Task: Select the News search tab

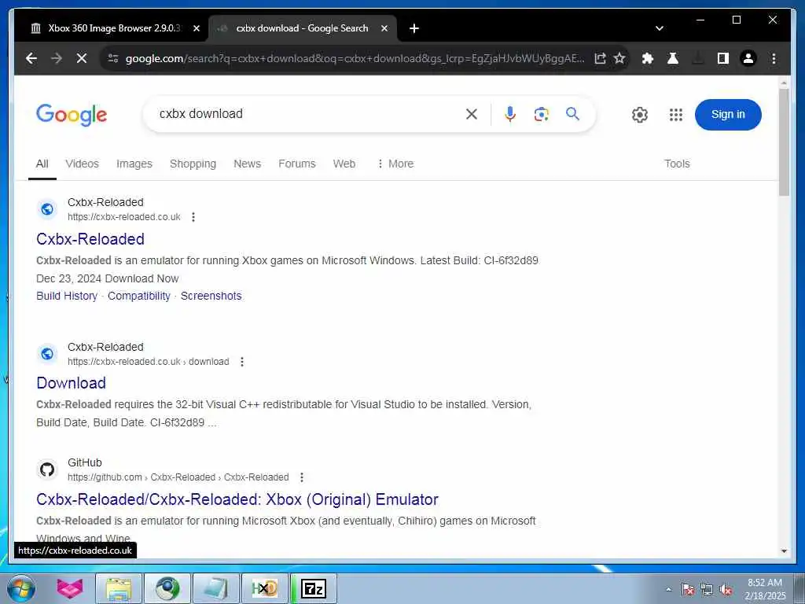Action: click(247, 164)
